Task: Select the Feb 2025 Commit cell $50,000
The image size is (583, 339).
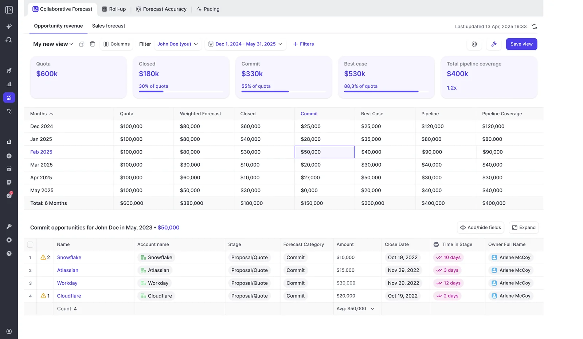Action: point(325,152)
